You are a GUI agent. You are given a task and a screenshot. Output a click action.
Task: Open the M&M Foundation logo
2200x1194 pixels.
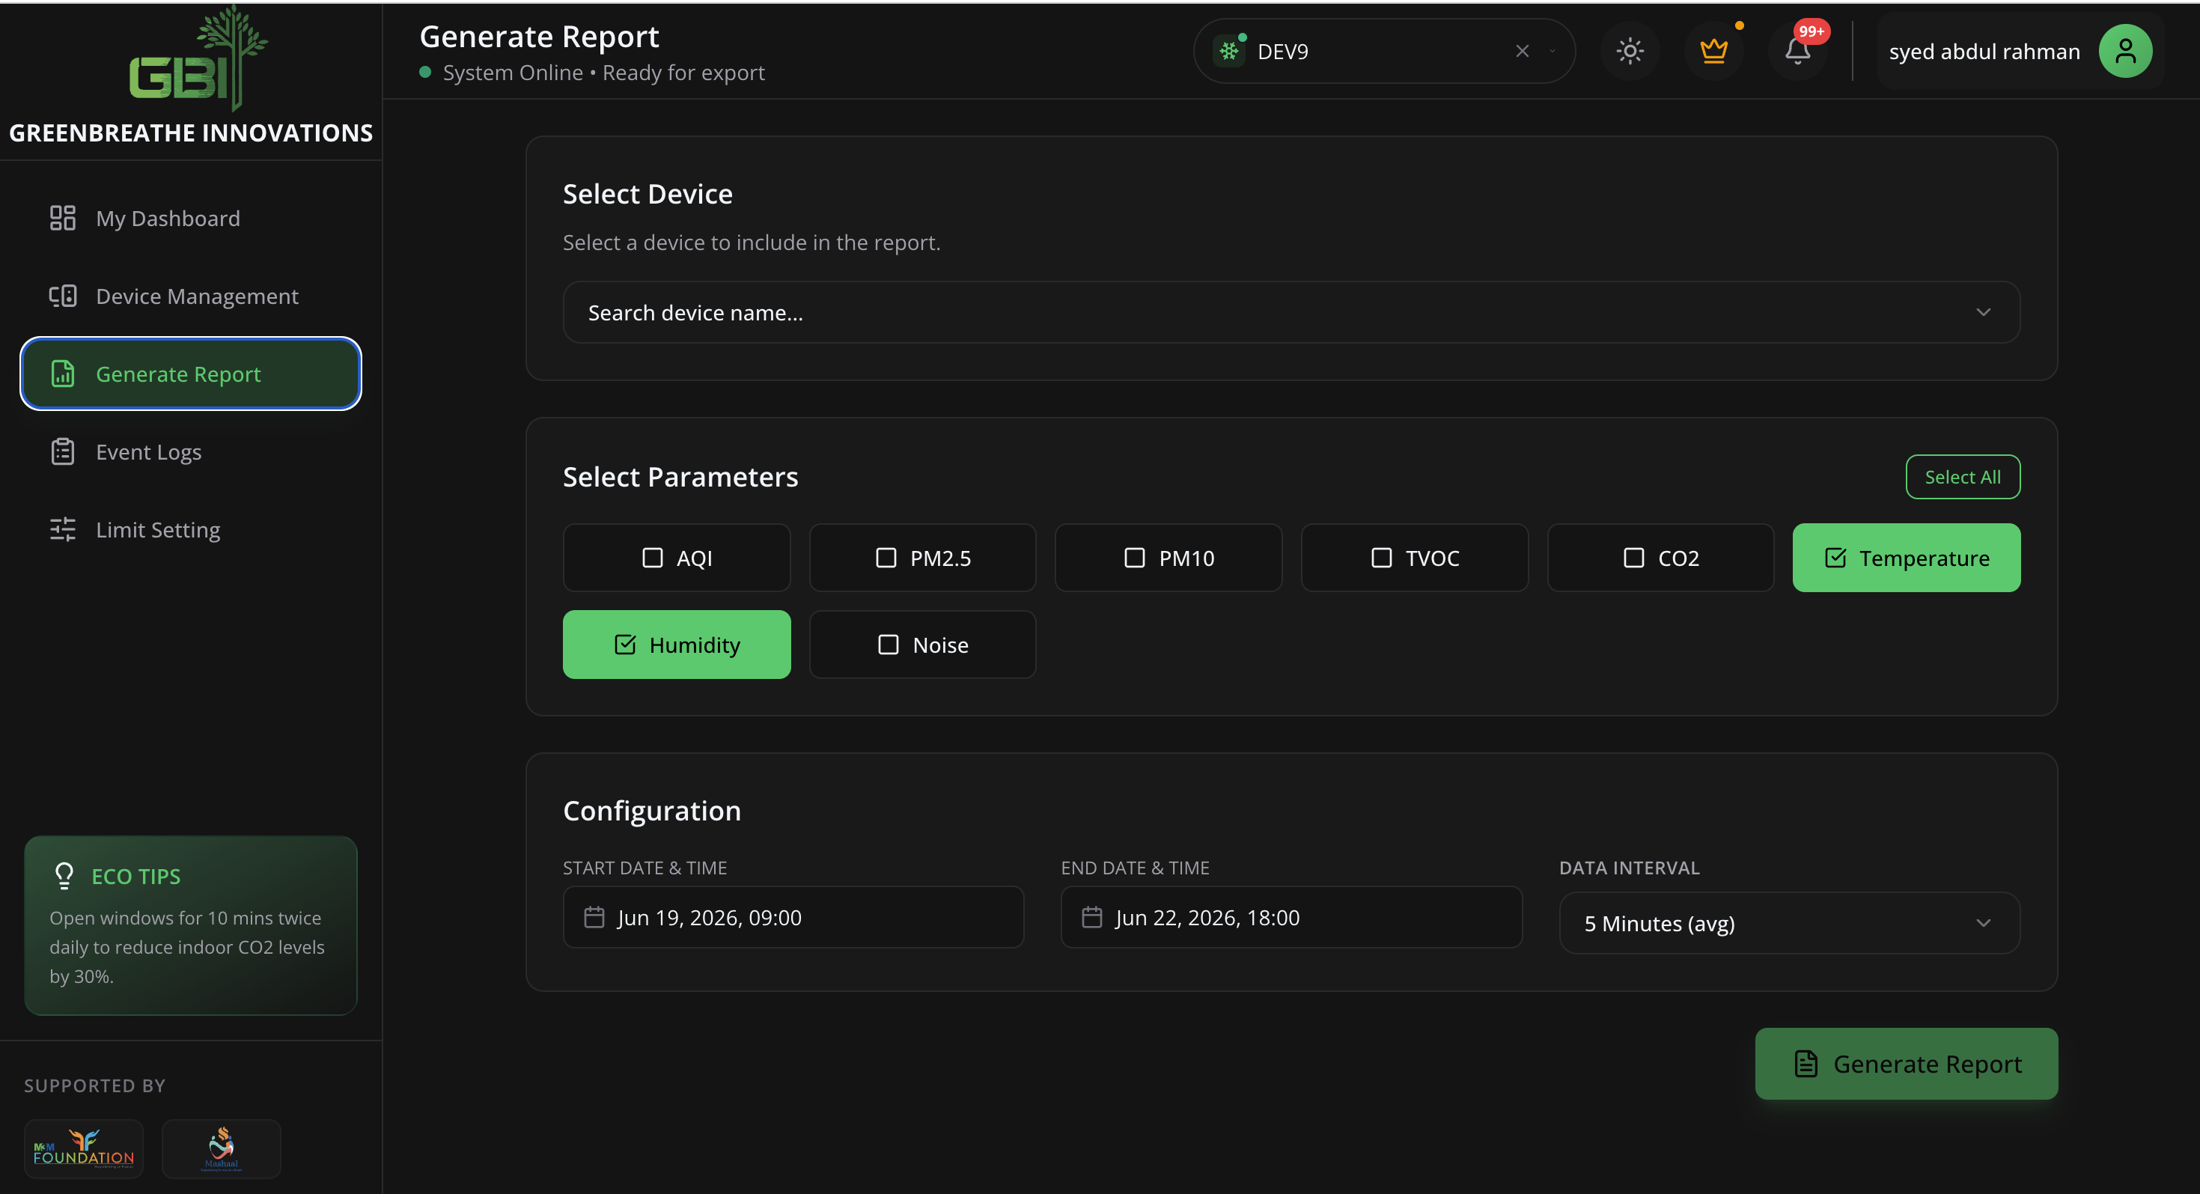tap(84, 1148)
